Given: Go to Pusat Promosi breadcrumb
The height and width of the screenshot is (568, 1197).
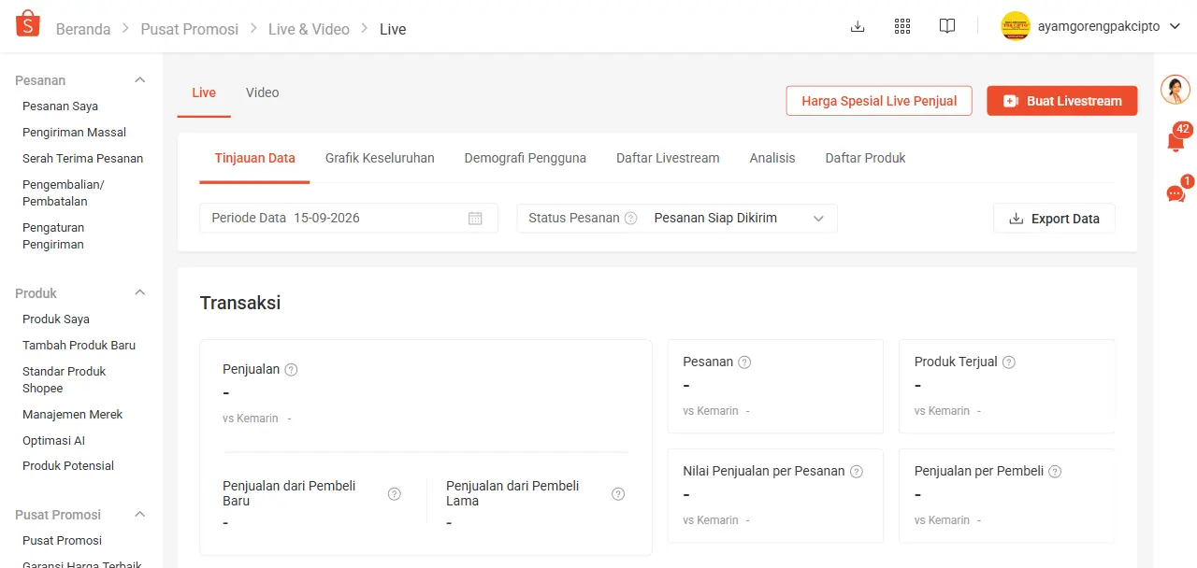Looking at the screenshot, I should (x=190, y=30).
